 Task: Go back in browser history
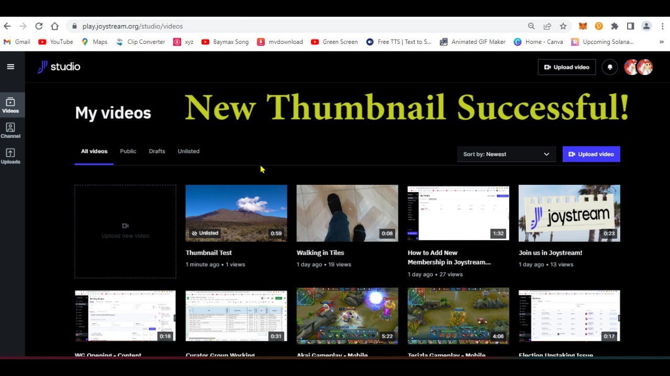[7, 26]
